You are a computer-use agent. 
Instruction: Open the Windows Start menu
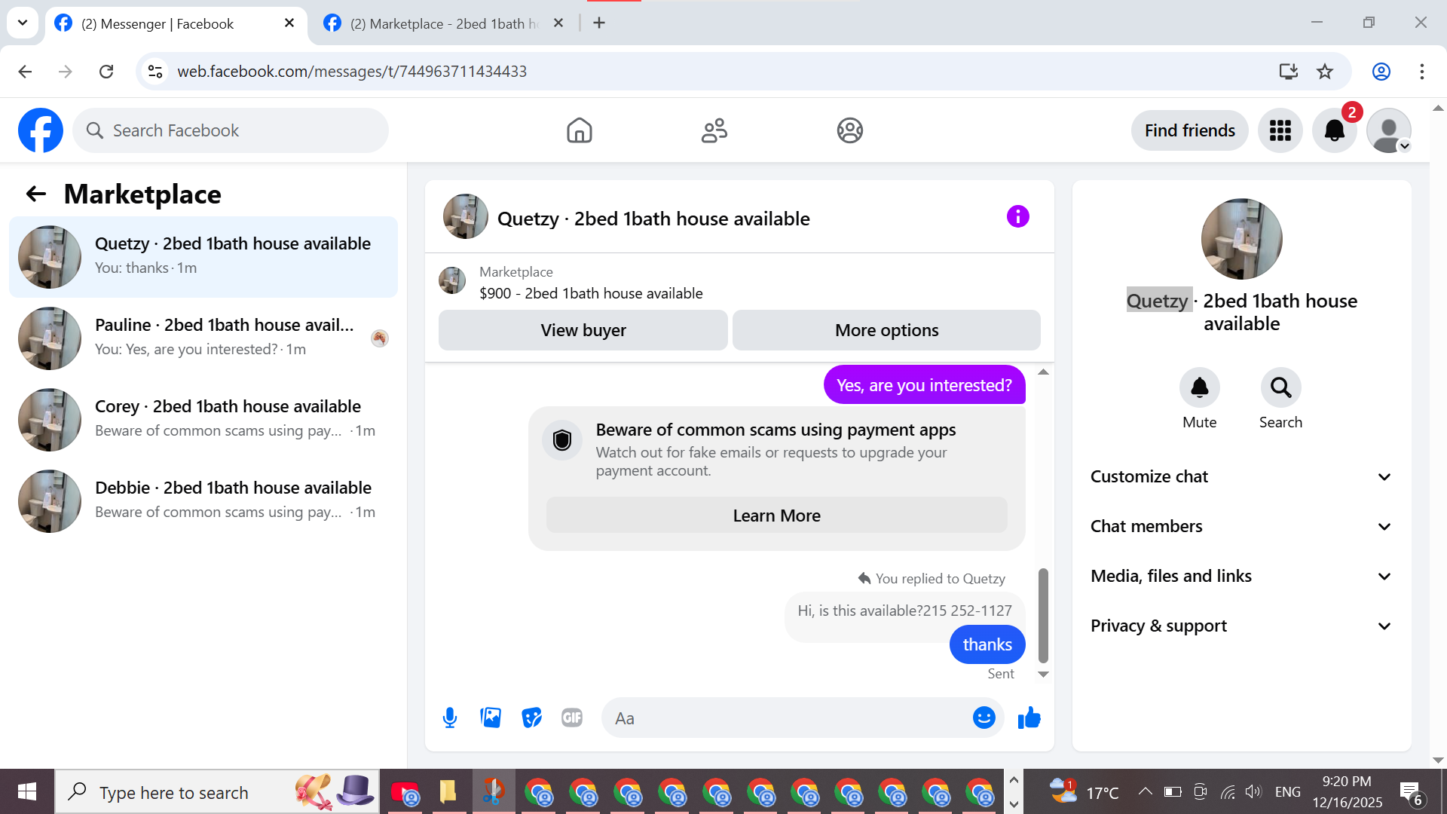pos(27,792)
